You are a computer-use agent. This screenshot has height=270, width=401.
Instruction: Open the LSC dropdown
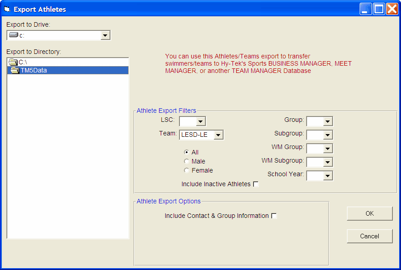[x=200, y=121]
